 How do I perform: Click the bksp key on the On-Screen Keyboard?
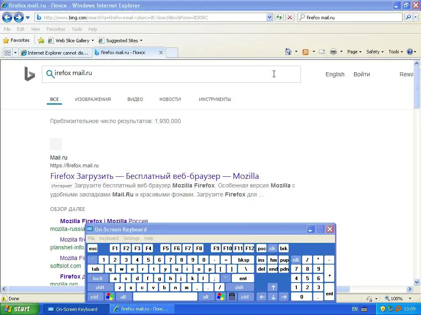(243, 260)
